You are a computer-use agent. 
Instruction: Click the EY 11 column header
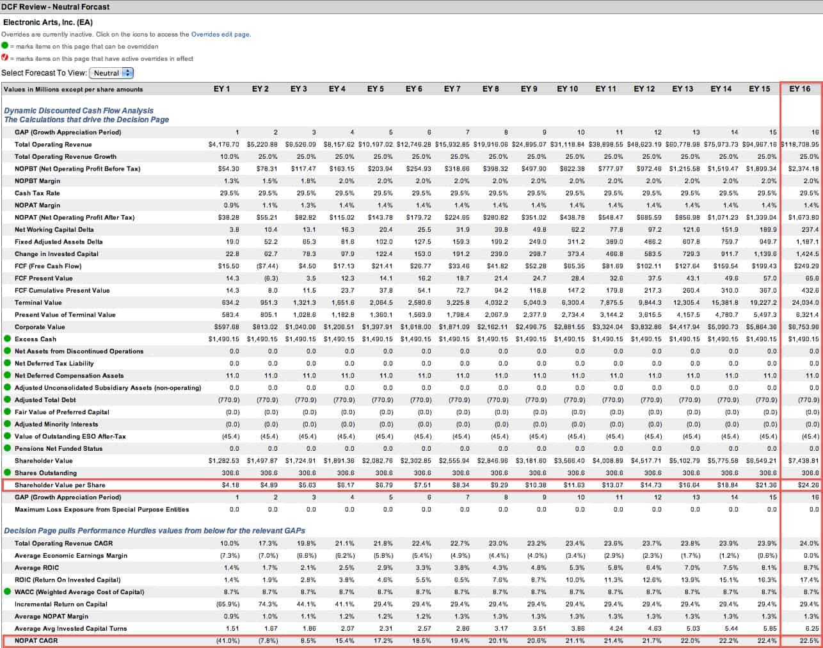pyautogui.click(x=605, y=89)
